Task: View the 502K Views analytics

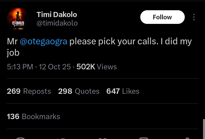Action: (97, 67)
